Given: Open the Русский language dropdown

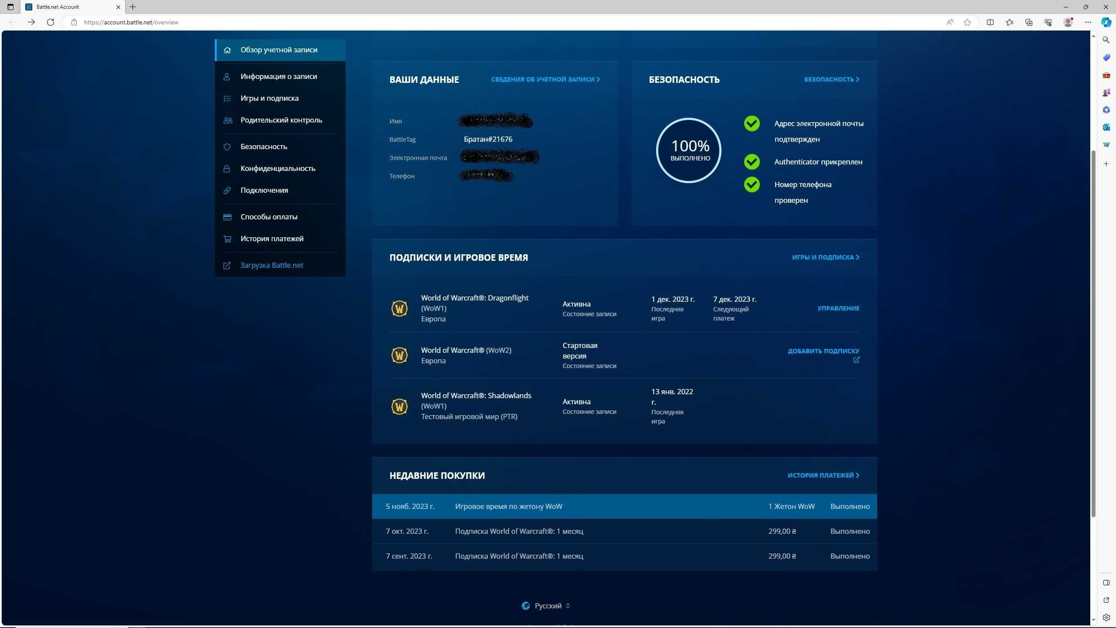Looking at the screenshot, I should tap(546, 606).
